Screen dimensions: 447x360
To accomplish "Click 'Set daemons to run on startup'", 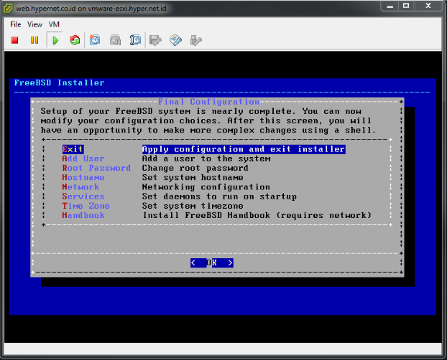I will point(219,196).
